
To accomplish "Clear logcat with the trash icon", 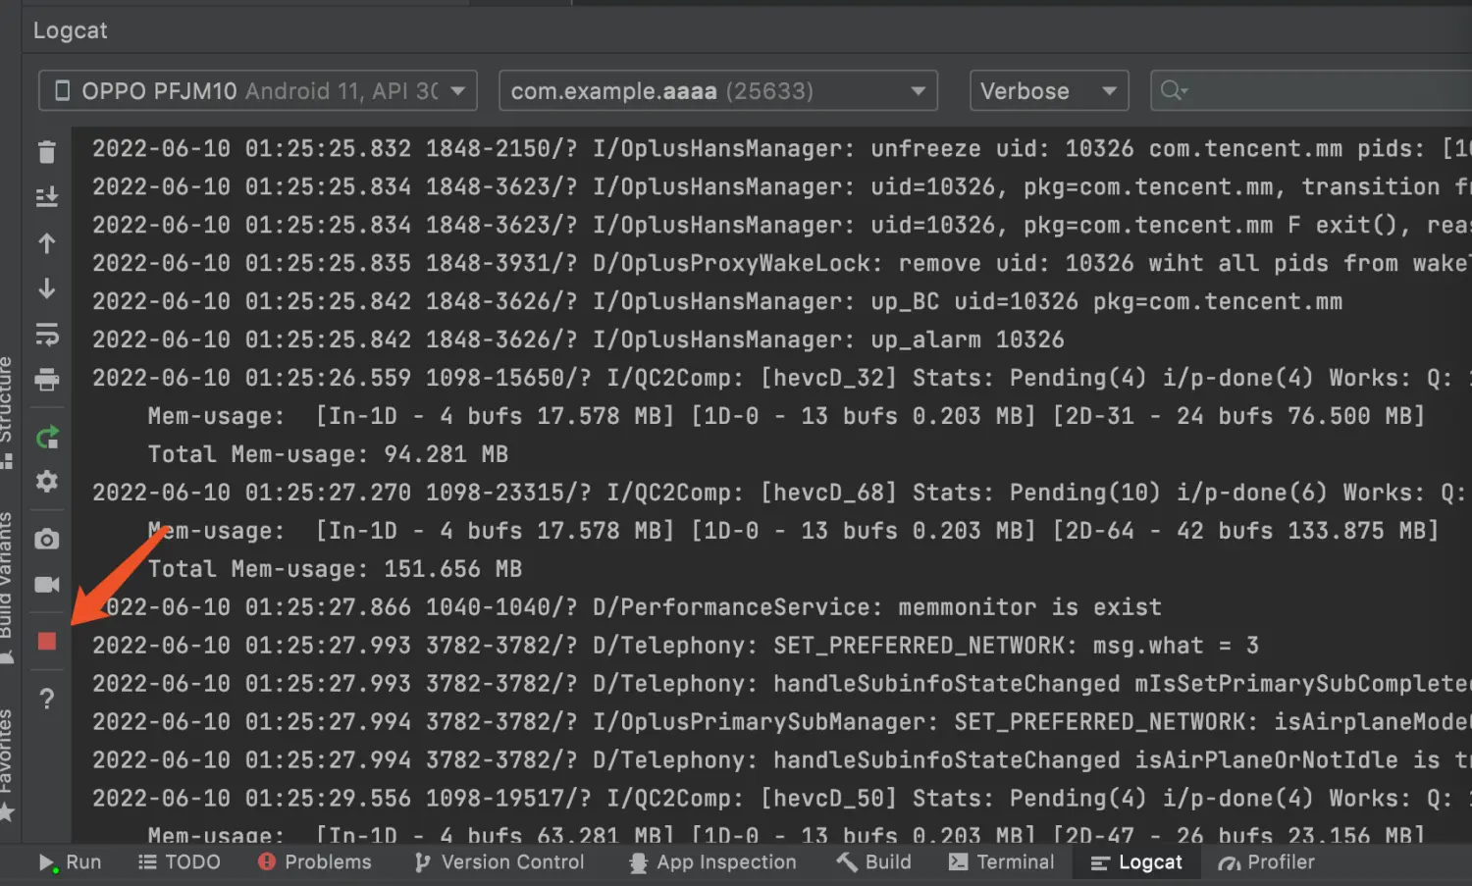I will 46,152.
